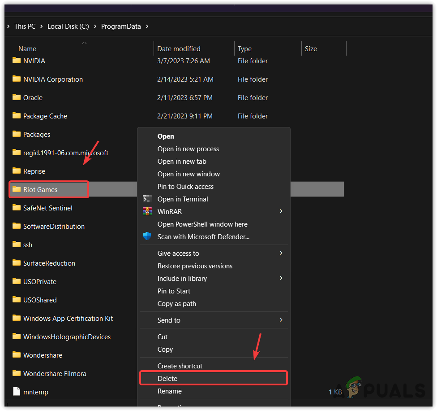Expand the Give access to submenu
The image size is (437, 411).
point(281,253)
